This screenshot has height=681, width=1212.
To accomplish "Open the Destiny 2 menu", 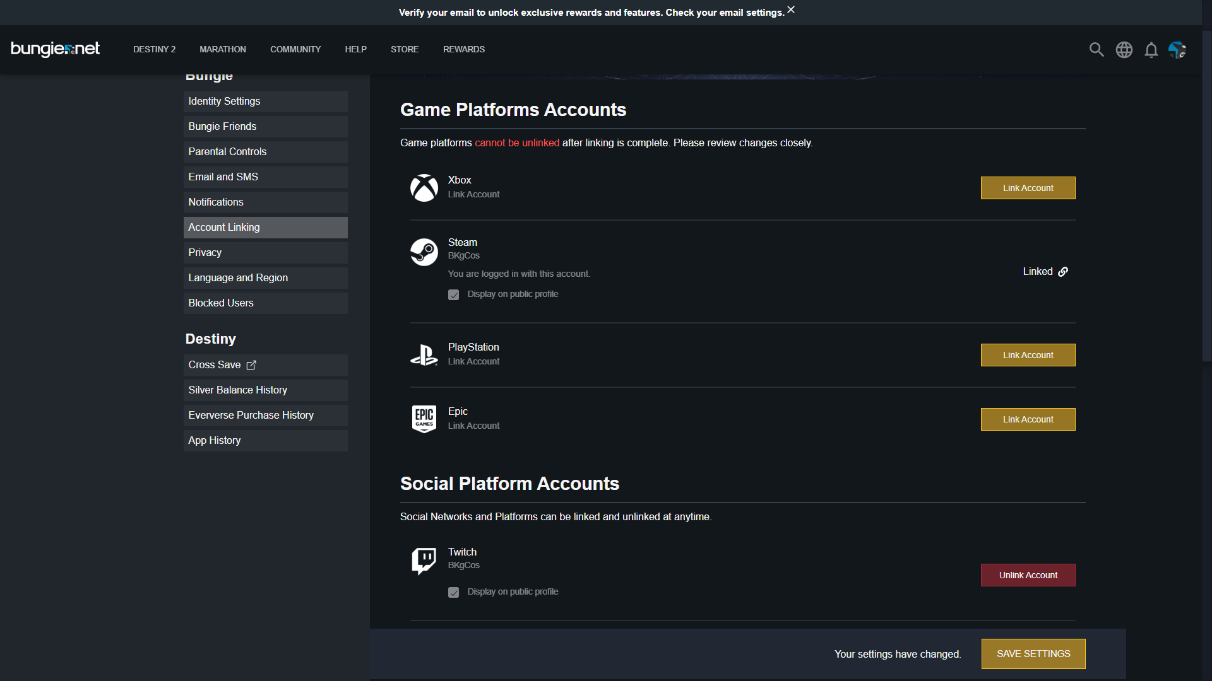I will click(154, 49).
